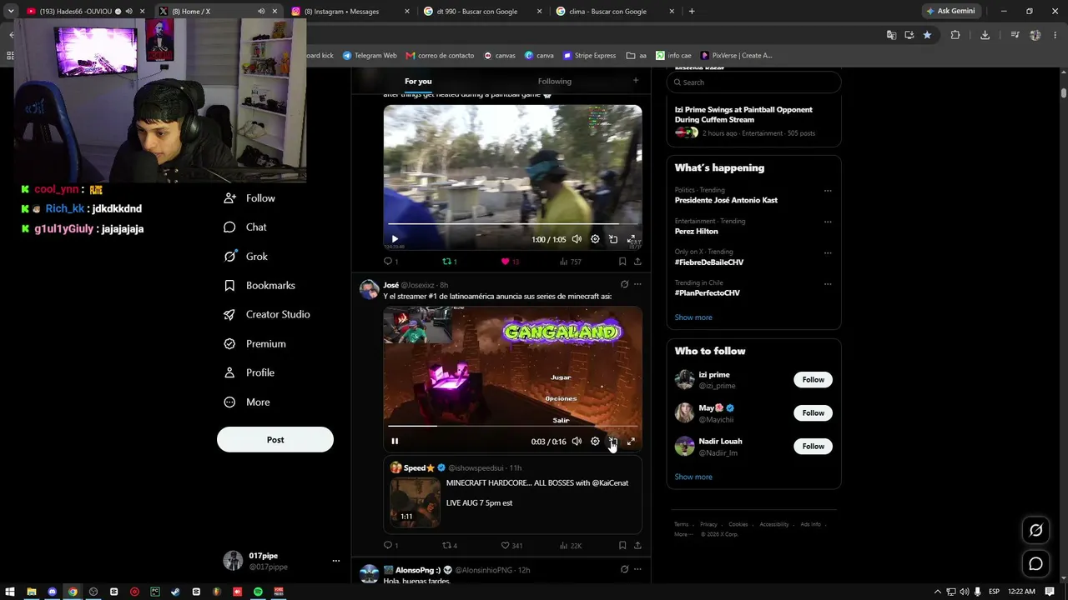Unlike the post with 13 likes
This screenshot has width=1068, height=600.
coord(509,262)
